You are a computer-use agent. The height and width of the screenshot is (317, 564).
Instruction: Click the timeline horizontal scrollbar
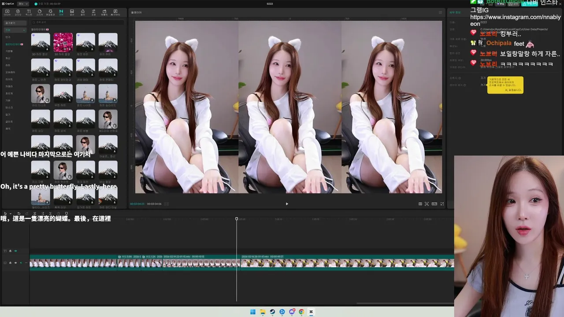(x=404, y=303)
